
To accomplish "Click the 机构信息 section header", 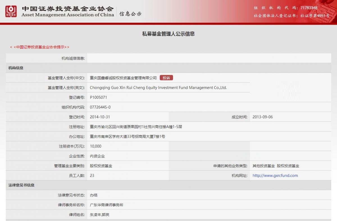I will tap(16, 68).
